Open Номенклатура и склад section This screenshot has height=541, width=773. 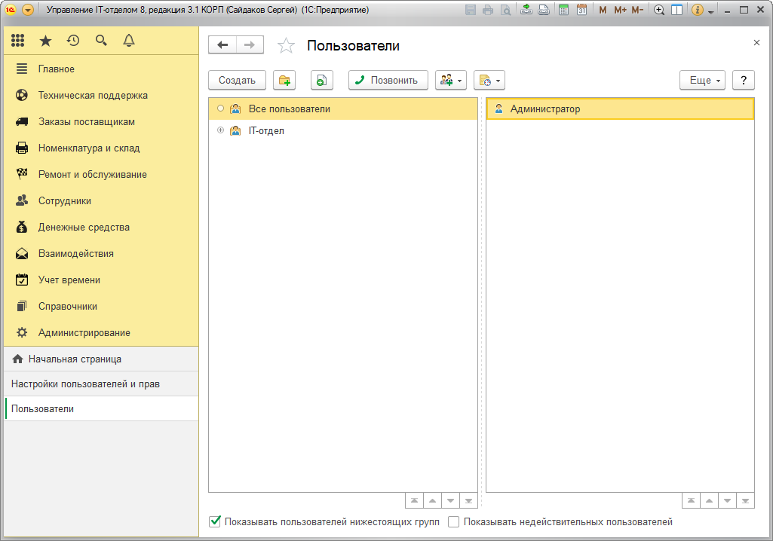101,148
